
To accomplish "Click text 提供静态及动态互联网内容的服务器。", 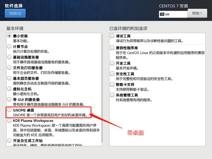I will [x=42, y=83].
